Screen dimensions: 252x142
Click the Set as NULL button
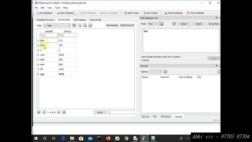[x=214, y=24]
